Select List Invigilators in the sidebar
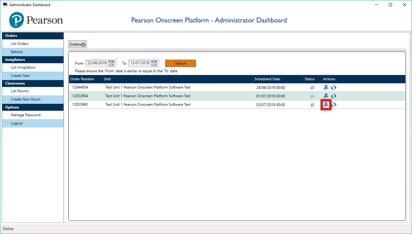The width and height of the screenshot is (412, 234). pyautogui.click(x=23, y=67)
